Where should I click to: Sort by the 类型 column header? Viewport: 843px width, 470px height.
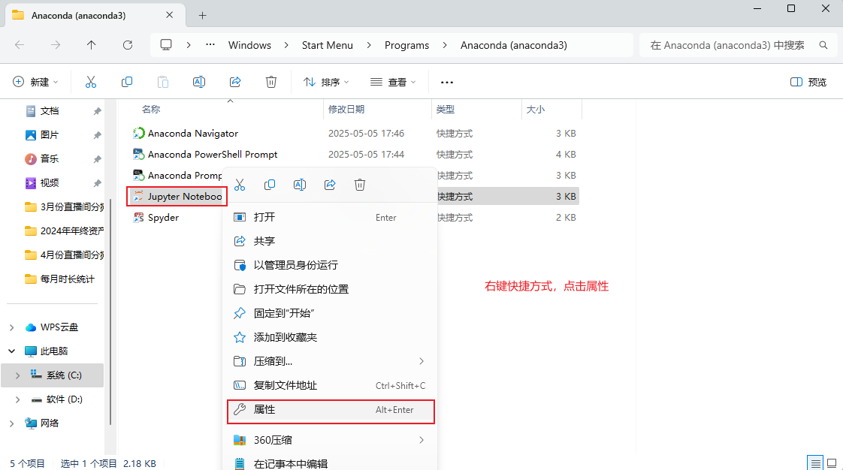click(x=445, y=110)
